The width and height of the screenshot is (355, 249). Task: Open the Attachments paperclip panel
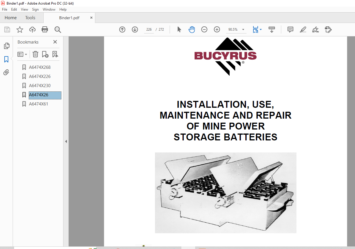coord(6,72)
